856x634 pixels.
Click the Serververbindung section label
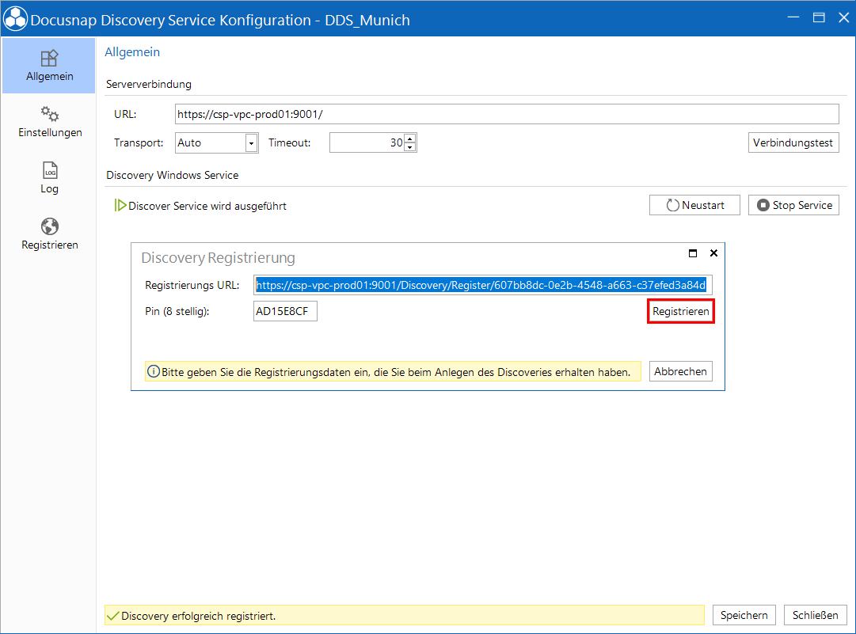tap(149, 85)
